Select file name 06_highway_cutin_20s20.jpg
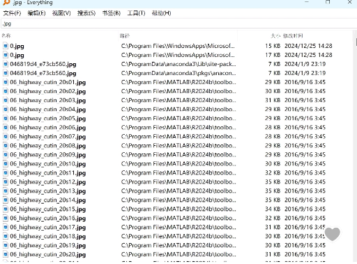 tap(48, 254)
